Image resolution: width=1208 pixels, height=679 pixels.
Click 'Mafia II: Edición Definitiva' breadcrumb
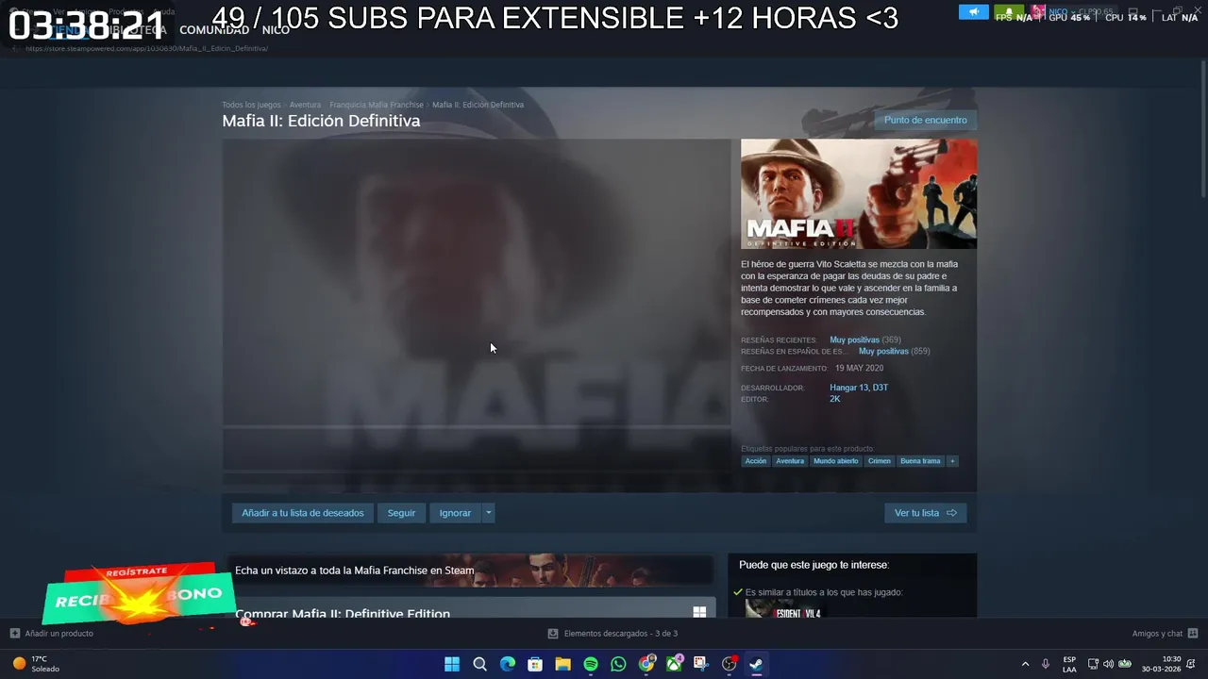click(x=478, y=105)
